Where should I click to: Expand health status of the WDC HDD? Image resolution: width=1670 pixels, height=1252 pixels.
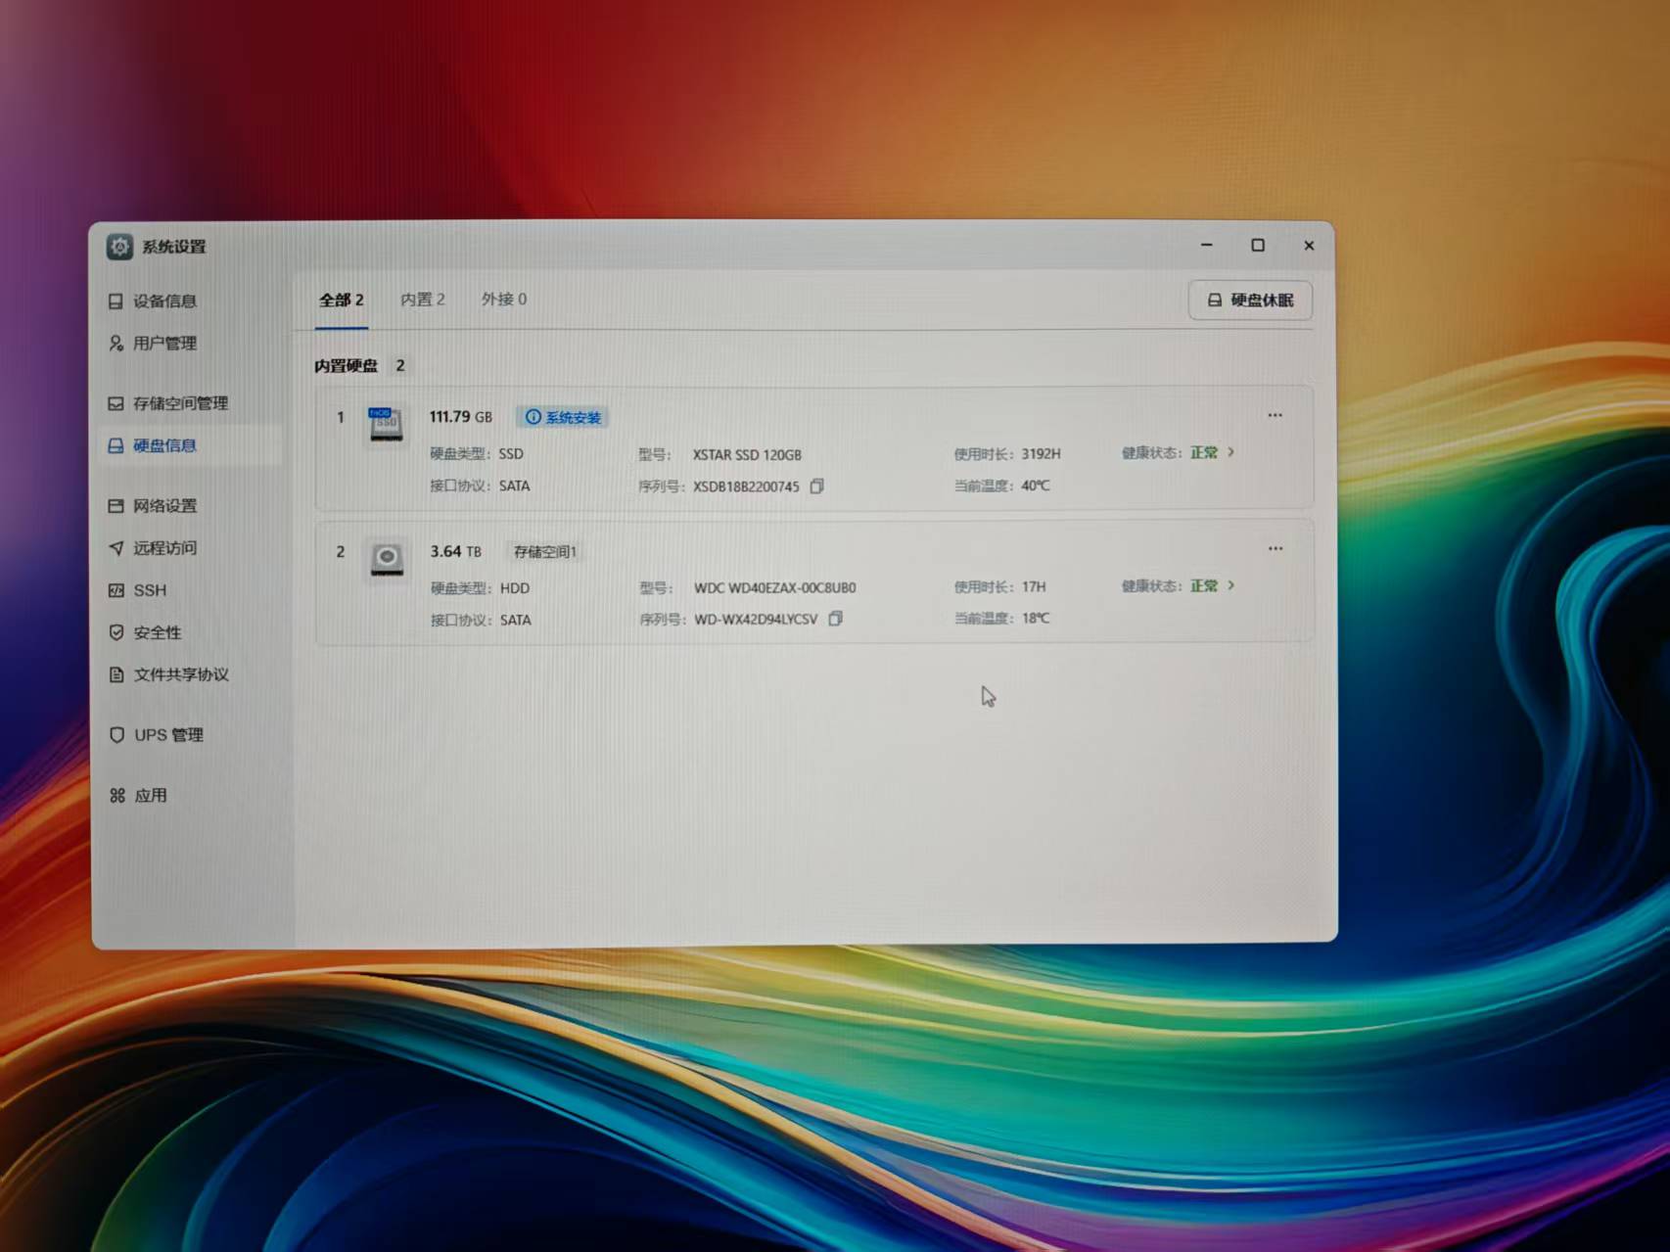1230,585
